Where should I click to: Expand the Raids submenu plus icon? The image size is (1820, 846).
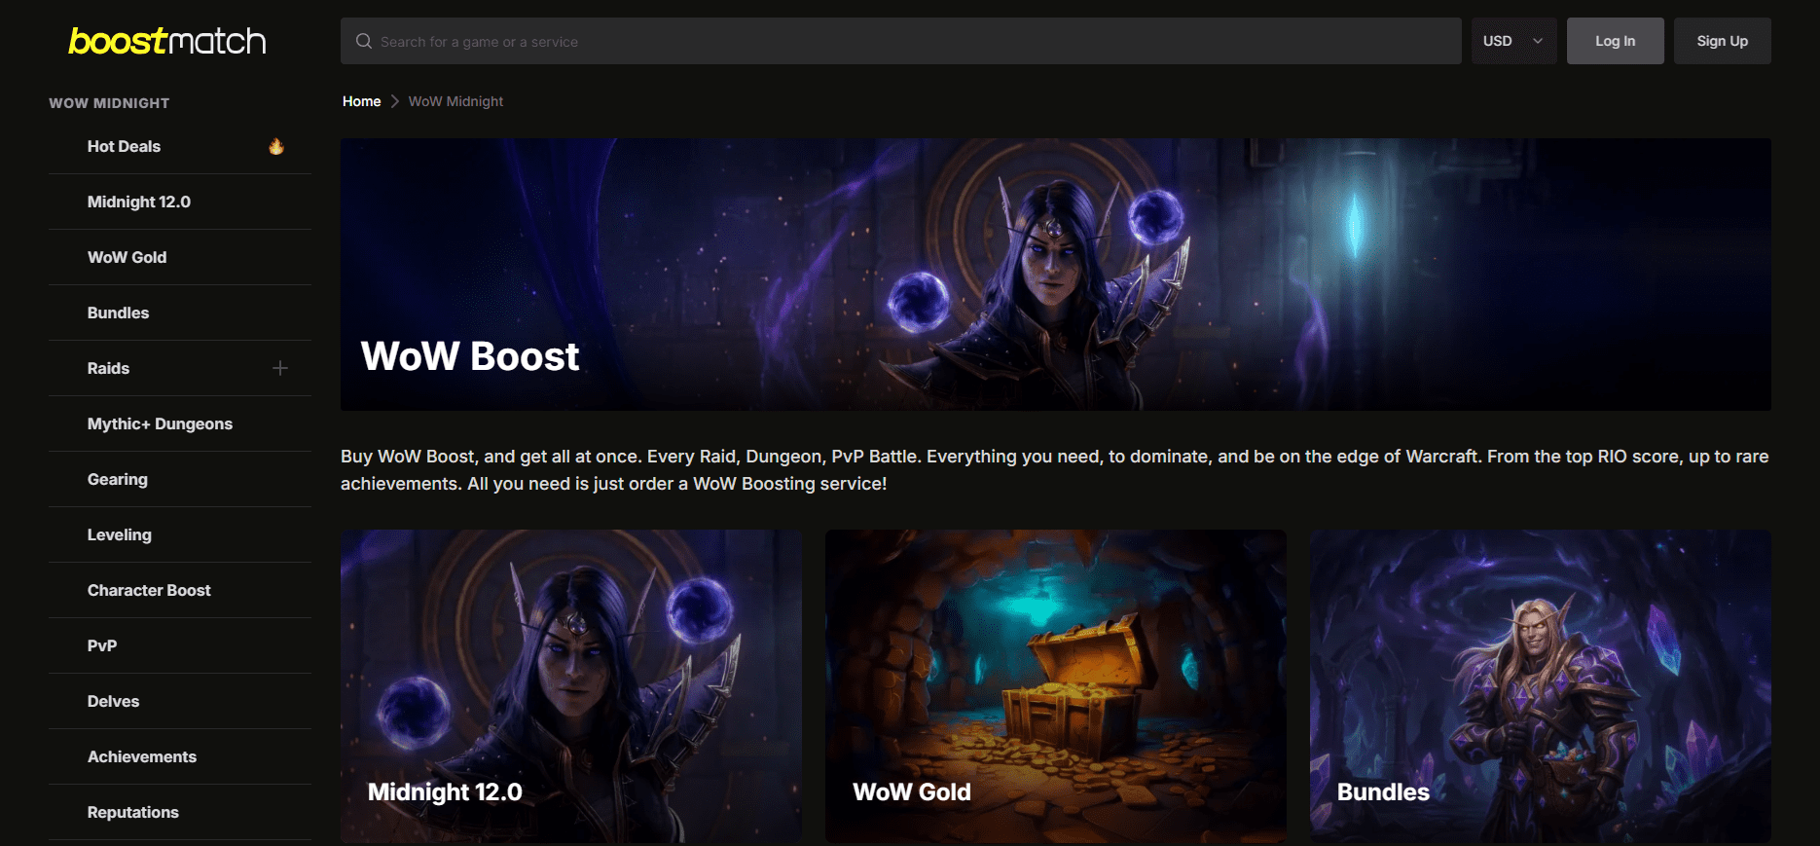click(280, 368)
